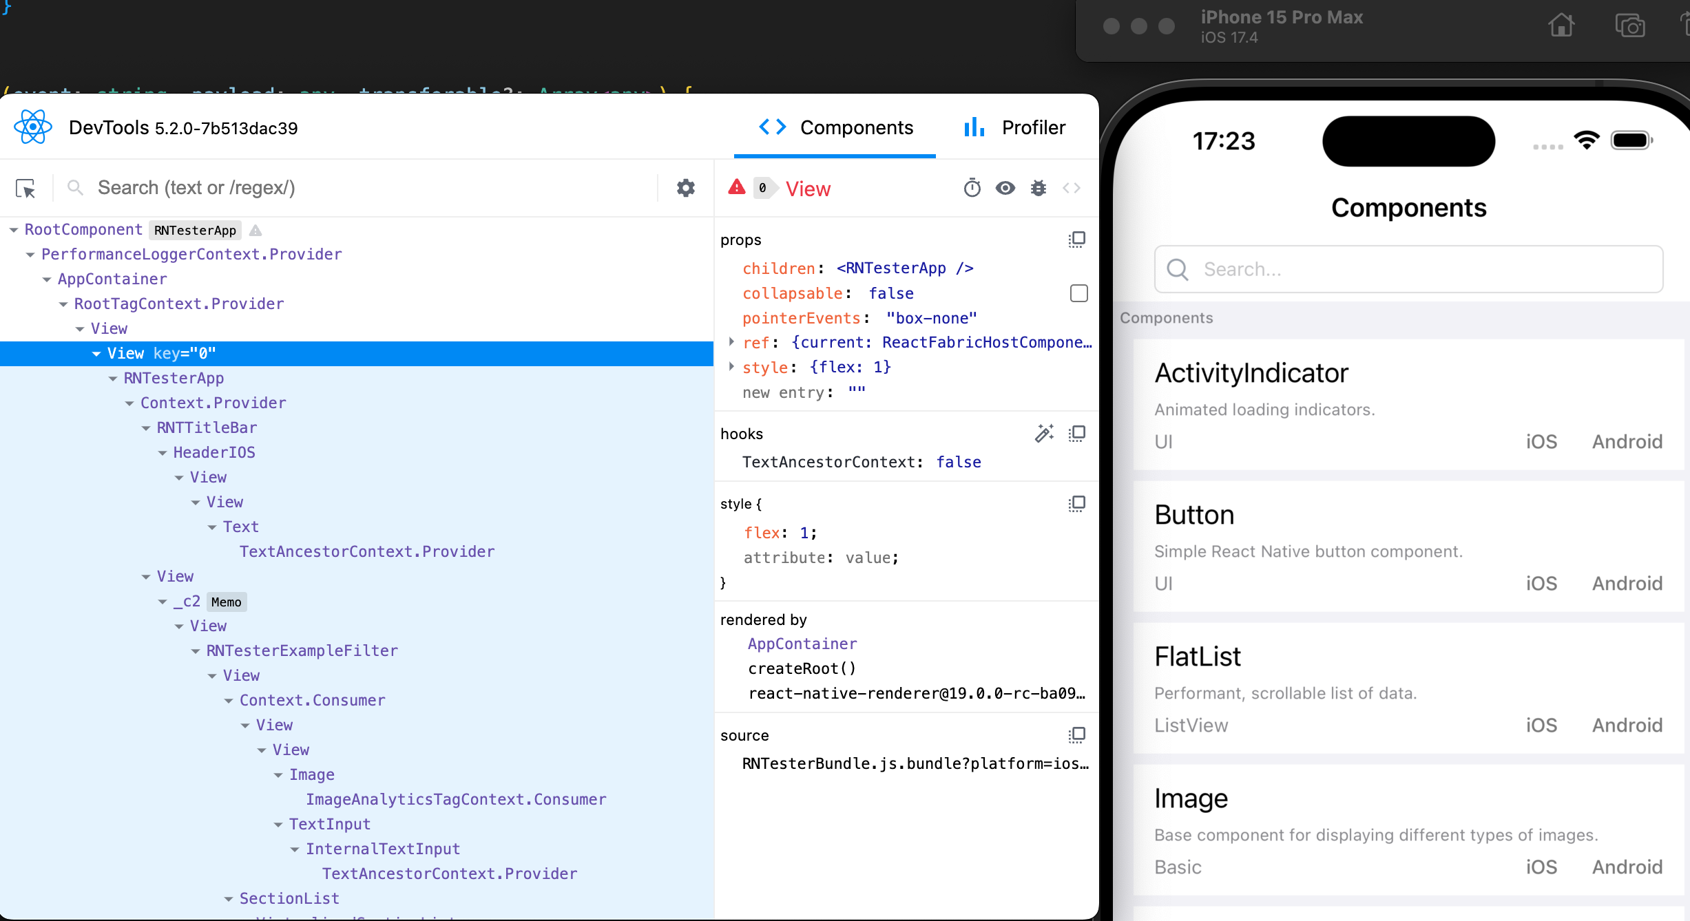Click the new entry prop value field

[857, 392]
